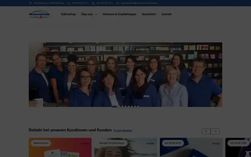Open the Onlineshop menu item
The image size is (251, 157).
(x=68, y=14)
